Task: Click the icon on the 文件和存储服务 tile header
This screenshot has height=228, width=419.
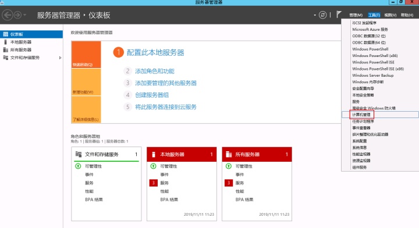Action: [79, 154]
